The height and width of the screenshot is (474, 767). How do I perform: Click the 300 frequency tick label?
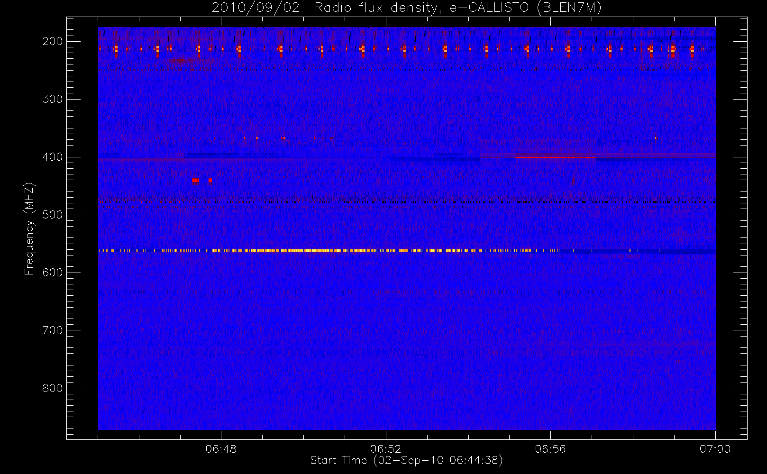point(53,99)
